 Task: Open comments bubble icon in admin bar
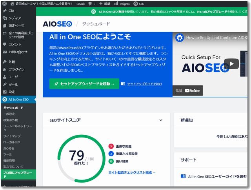click(90, 4)
